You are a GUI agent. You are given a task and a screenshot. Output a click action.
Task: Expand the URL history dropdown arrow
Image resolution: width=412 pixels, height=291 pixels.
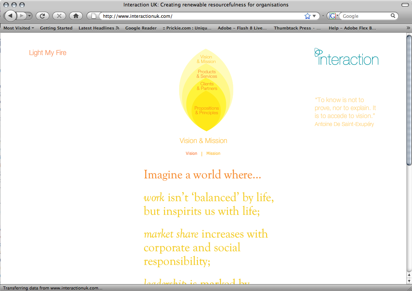pos(314,16)
